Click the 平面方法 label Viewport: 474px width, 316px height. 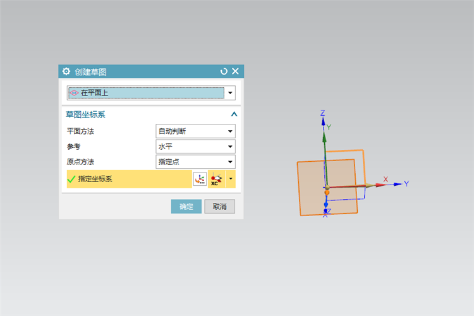[x=80, y=131]
